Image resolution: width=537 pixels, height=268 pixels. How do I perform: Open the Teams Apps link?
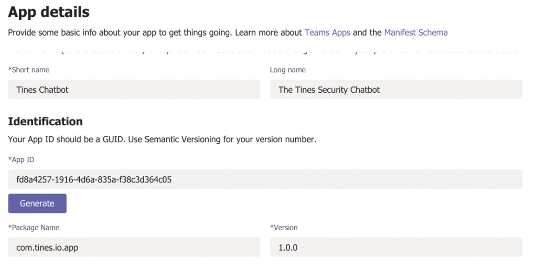point(327,33)
